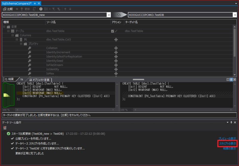
Task: Pin the データ ツール操作 panel
Action: (231, 122)
